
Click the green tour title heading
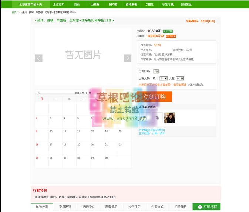(x=74, y=20)
